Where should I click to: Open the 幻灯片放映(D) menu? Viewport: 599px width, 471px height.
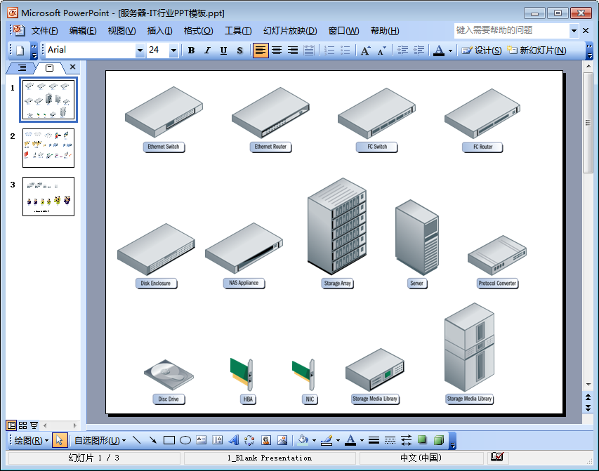(x=290, y=31)
